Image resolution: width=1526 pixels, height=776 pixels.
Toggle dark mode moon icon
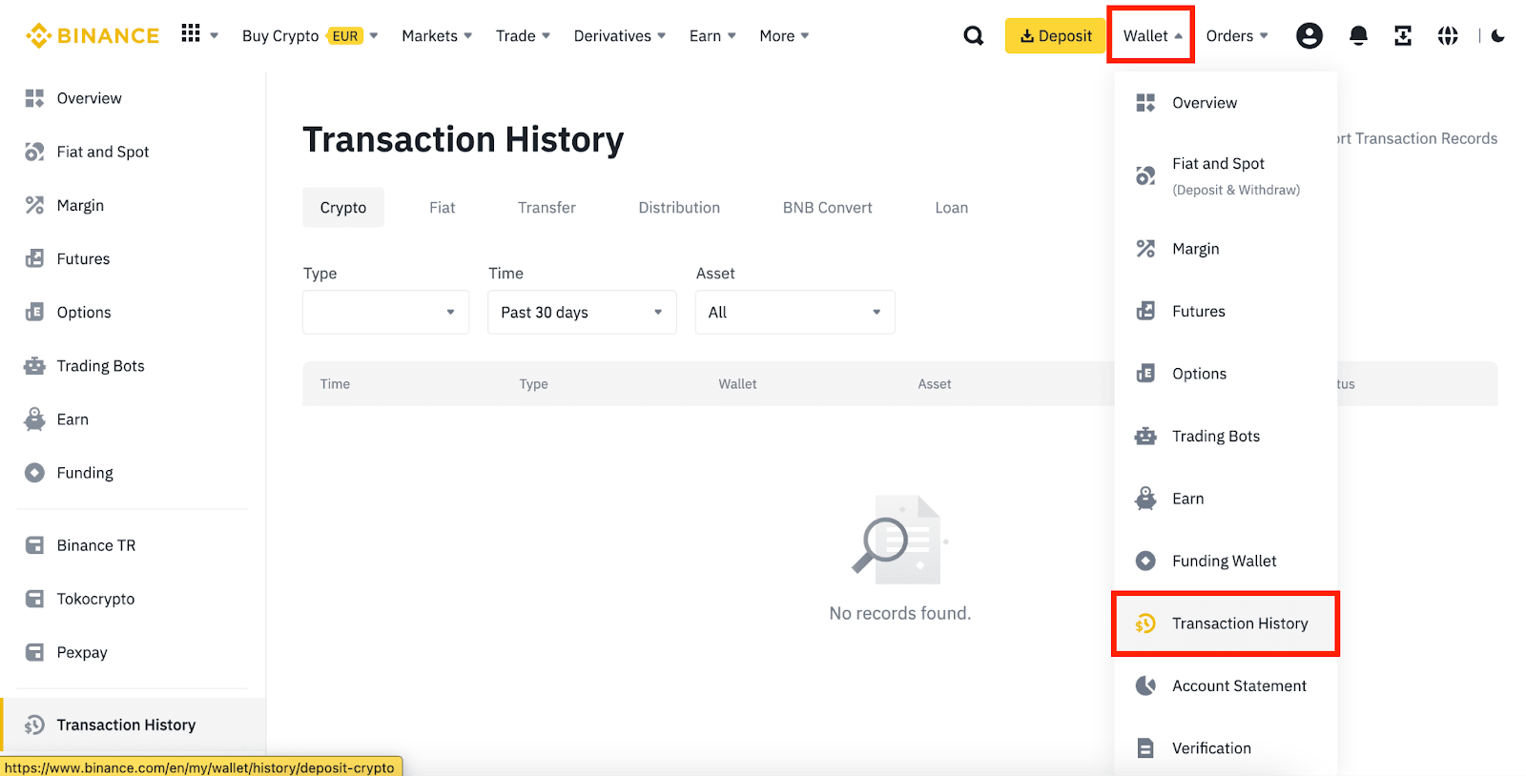1497,36
